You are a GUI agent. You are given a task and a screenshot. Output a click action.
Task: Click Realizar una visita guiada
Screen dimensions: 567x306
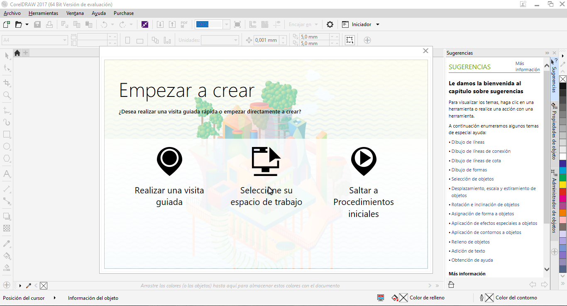click(169, 176)
